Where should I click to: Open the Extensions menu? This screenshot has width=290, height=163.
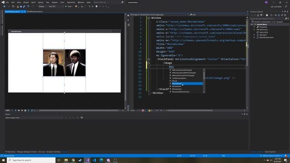tap(71, 2)
